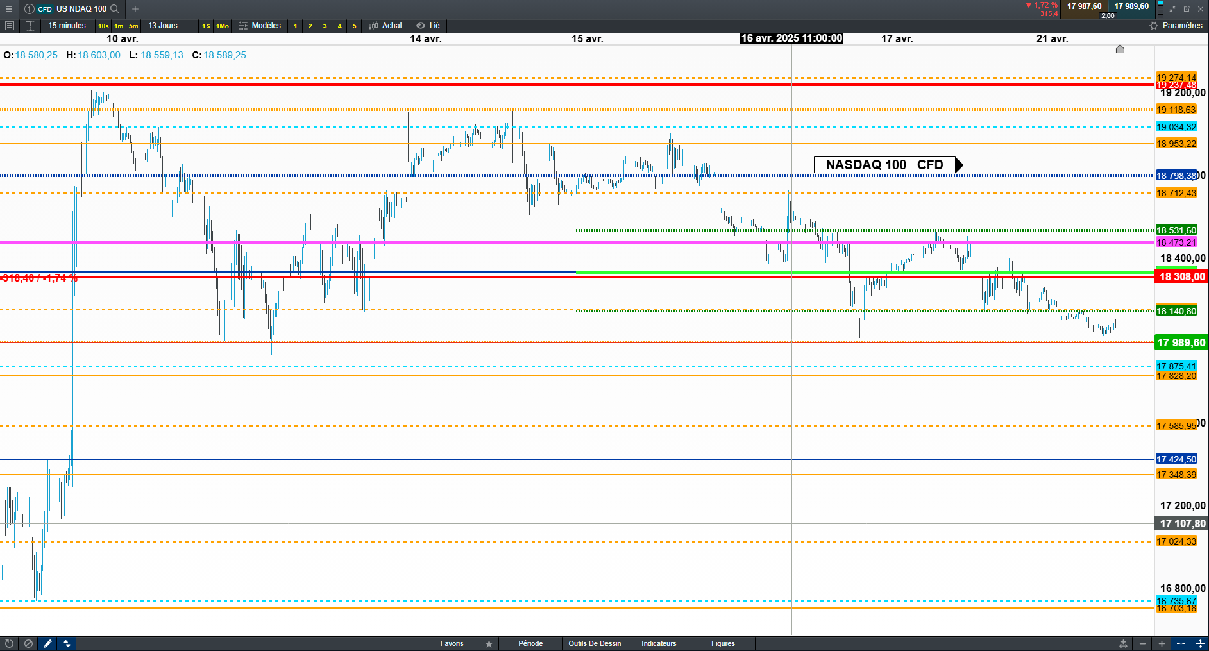The width and height of the screenshot is (1209, 651).
Task: Search for an instrument with the magnifier
Action: coord(115,9)
